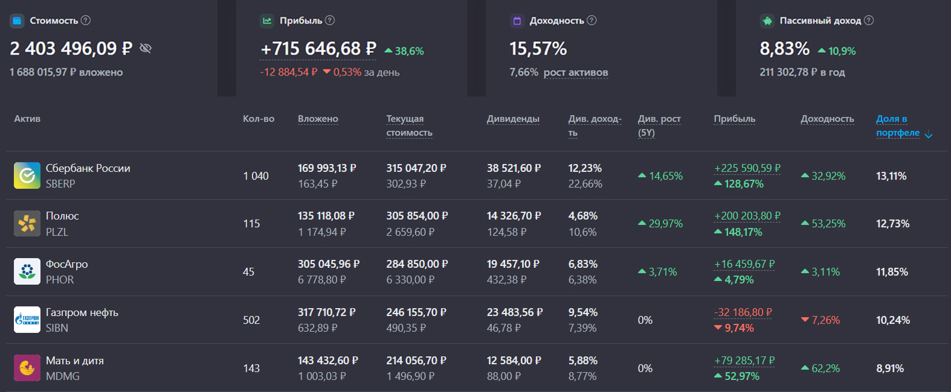This screenshot has width=951, height=392.
Task: Click the +715 646,68 ₽ profit value
Action: point(318,49)
